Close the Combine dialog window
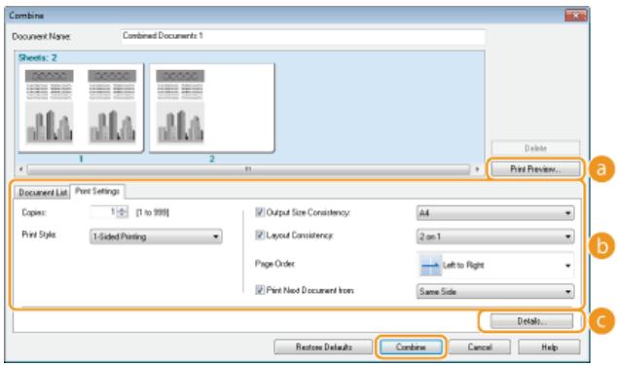This screenshot has width=617, height=365. [x=576, y=16]
